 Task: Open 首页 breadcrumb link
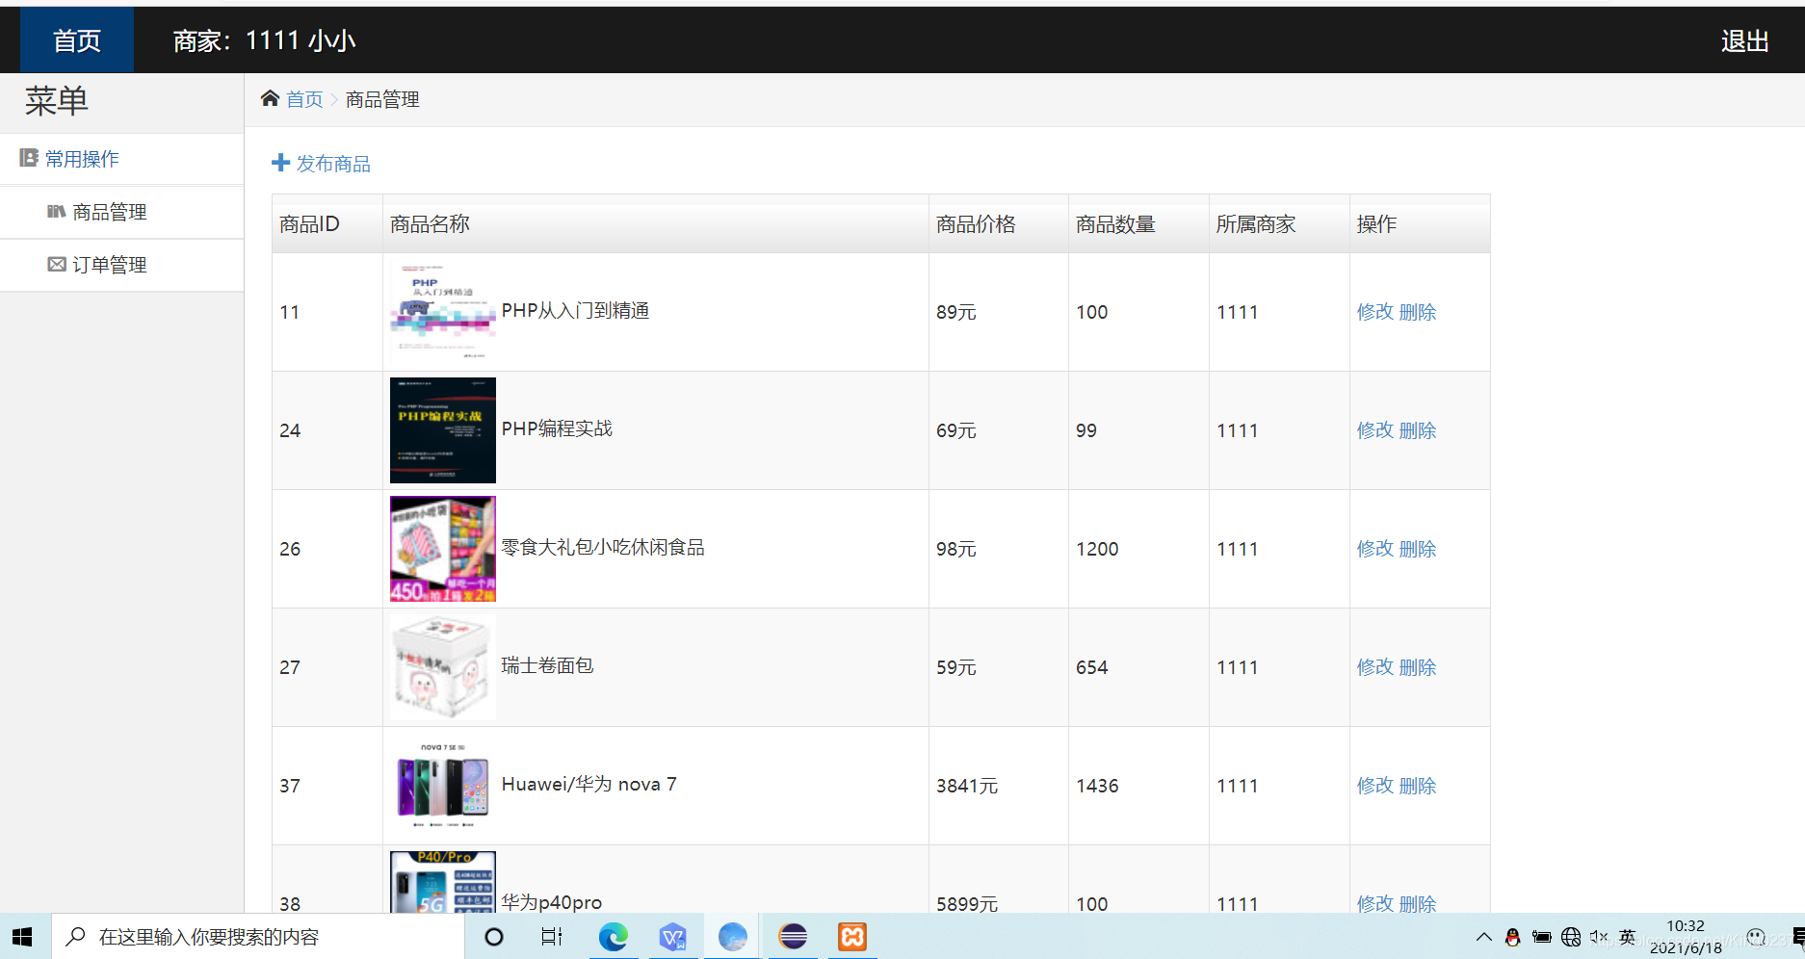click(x=304, y=99)
